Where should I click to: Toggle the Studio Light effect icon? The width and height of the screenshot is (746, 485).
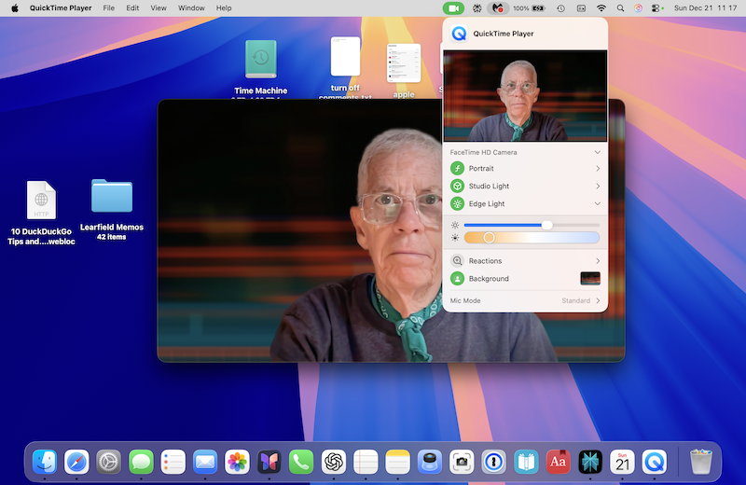(457, 187)
